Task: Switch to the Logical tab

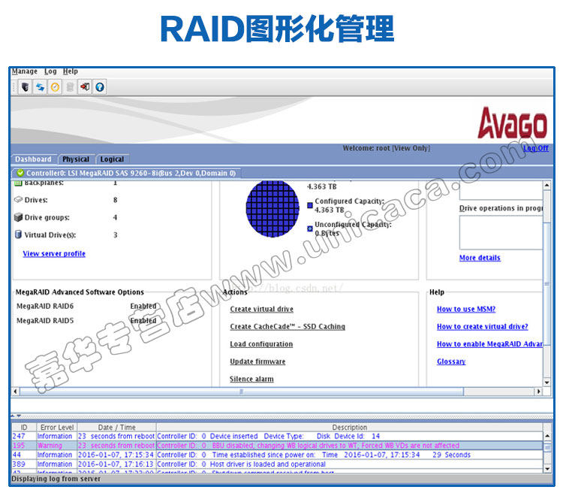Action: coord(112,159)
